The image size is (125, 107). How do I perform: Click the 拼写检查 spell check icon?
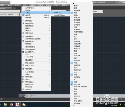click(x=23, y=21)
